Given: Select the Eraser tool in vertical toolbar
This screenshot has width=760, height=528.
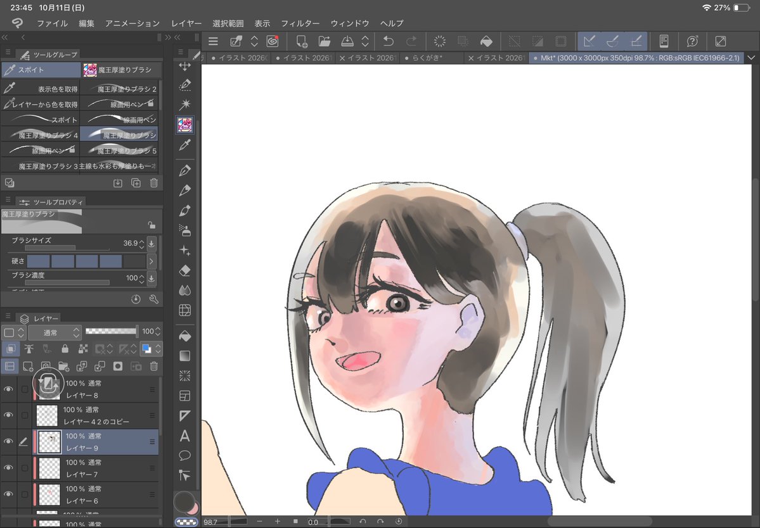Looking at the screenshot, I should (184, 270).
